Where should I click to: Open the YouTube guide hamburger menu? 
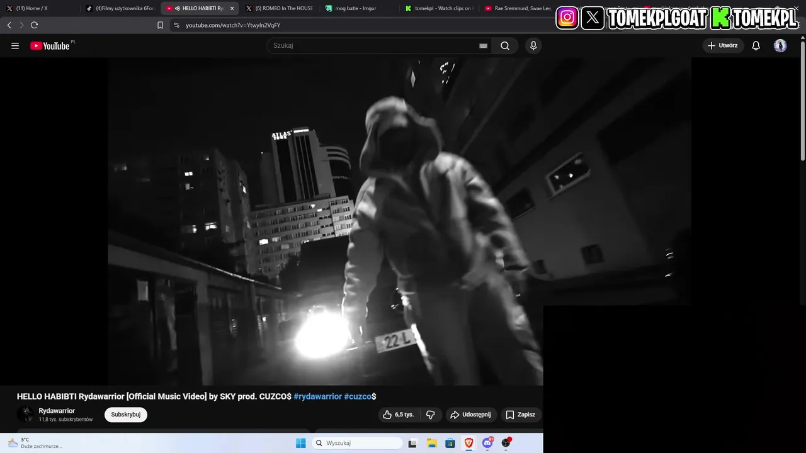[x=15, y=45]
